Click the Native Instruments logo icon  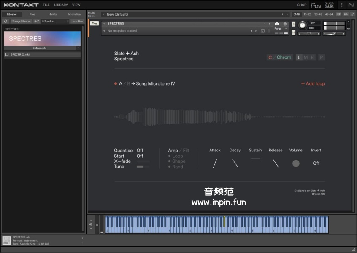point(351,5)
